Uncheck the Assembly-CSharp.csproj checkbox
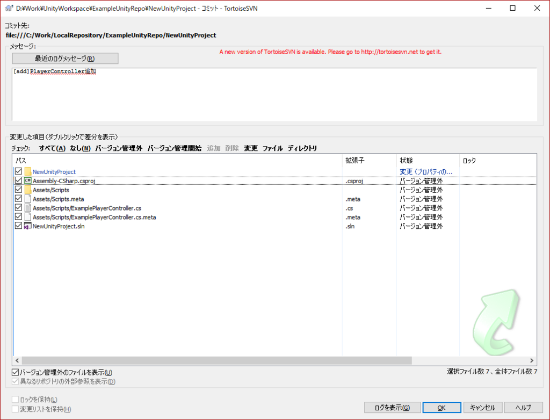The width and height of the screenshot is (550, 420). coord(19,180)
